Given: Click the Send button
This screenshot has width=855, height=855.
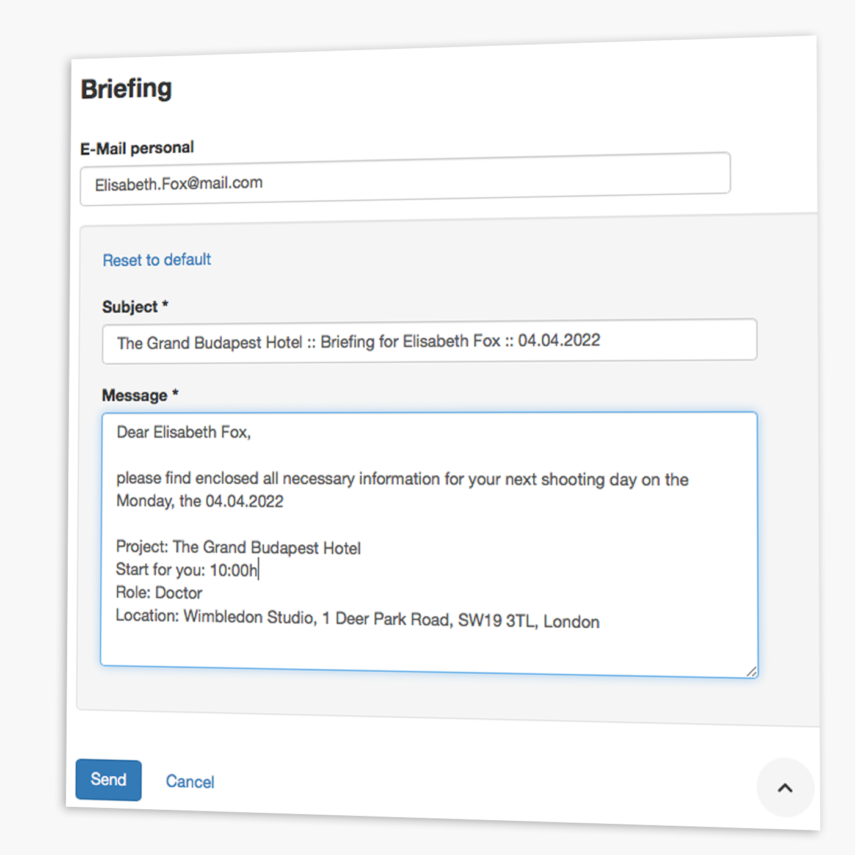Looking at the screenshot, I should 108,780.
